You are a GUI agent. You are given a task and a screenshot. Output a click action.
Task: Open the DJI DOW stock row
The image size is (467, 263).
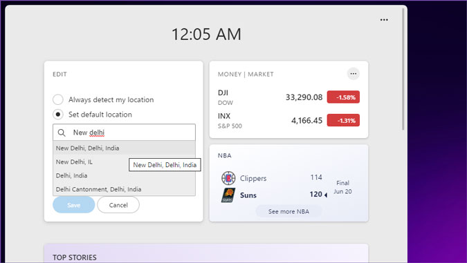click(289, 97)
